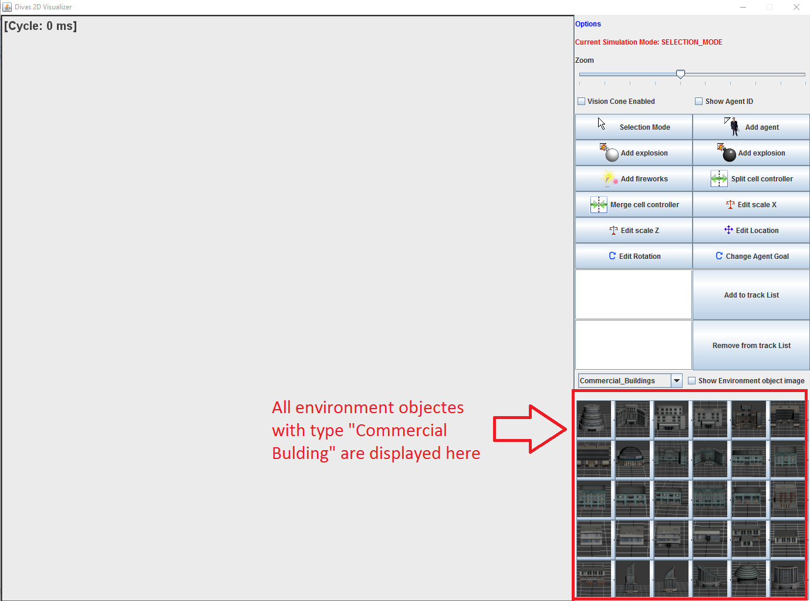Choose Merge cell controller
Screen dimensions: 810x601
[x=634, y=204]
